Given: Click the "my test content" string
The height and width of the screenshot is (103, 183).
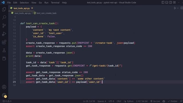Looking at the screenshot, I should point(60,30).
